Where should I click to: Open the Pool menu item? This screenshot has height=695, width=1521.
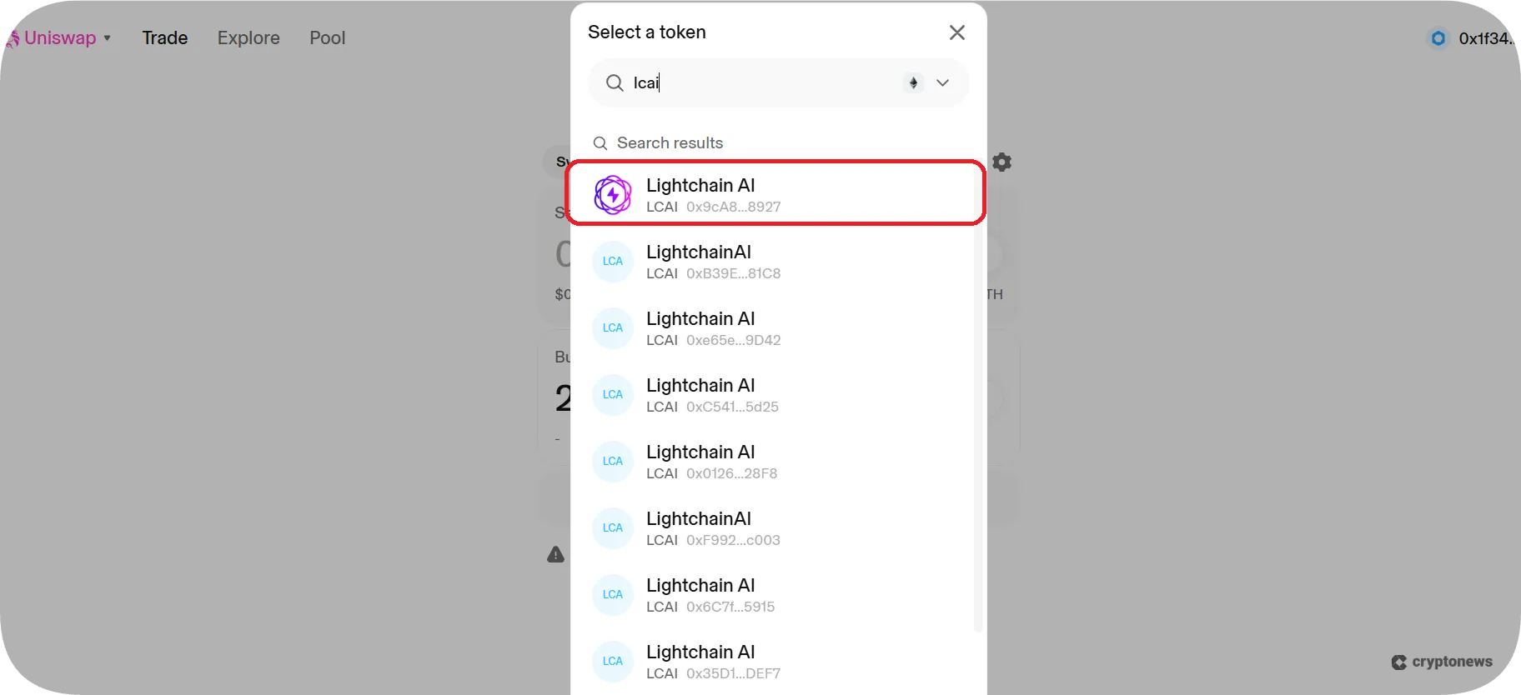click(327, 38)
